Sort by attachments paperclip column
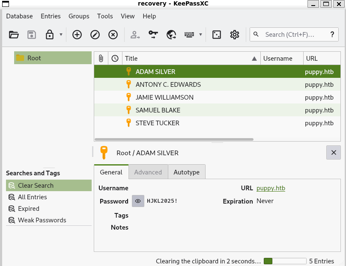The image size is (346, 266). 101,59
